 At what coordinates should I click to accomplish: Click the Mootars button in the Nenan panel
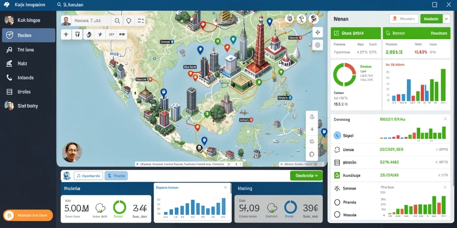(x=404, y=19)
